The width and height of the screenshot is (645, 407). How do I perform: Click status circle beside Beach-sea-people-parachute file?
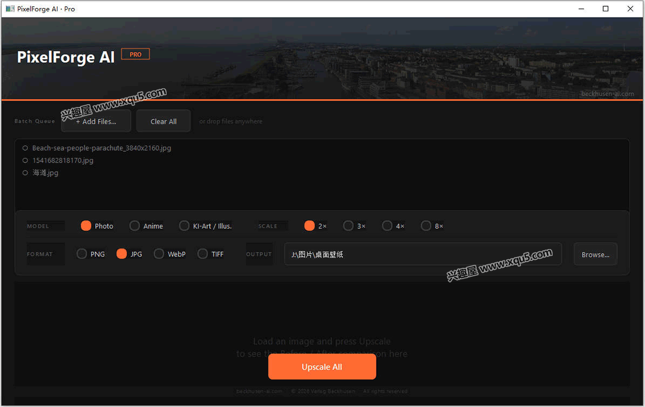pyautogui.click(x=25, y=148)
